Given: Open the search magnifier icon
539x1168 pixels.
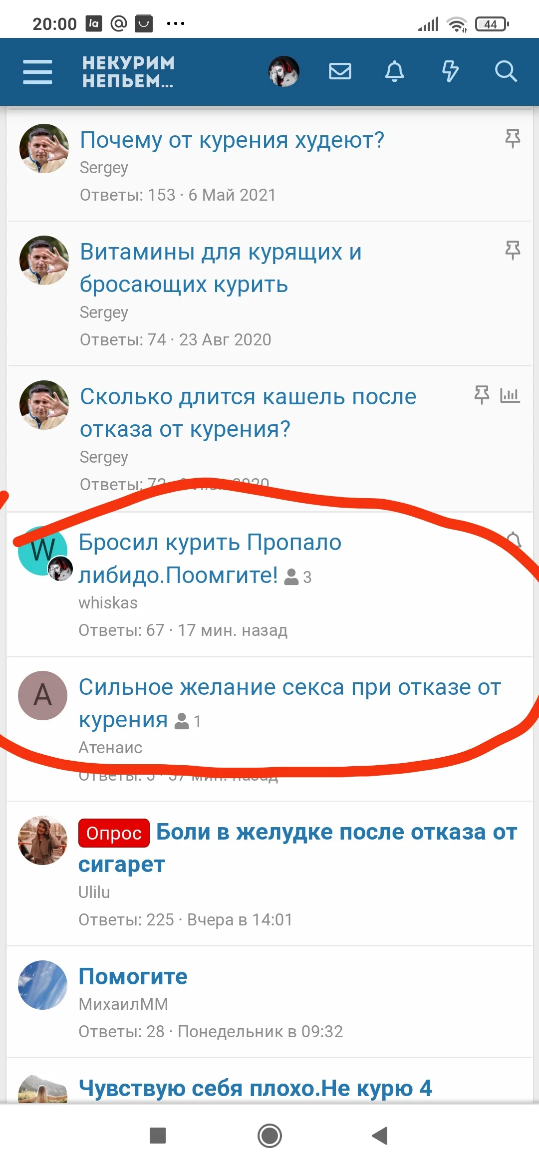Looking at the screenshot, I should (506, 71).
